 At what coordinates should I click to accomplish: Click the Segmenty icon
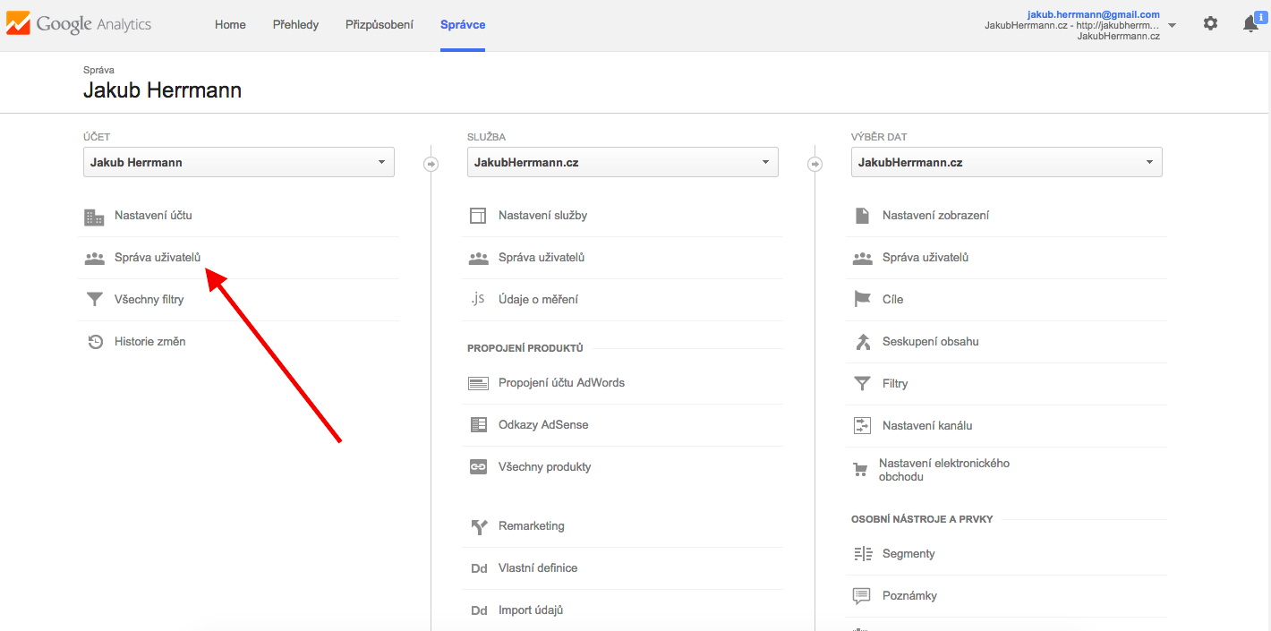(x=862, y=554)
